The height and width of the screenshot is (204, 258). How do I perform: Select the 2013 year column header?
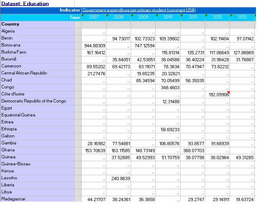(242, 17)
